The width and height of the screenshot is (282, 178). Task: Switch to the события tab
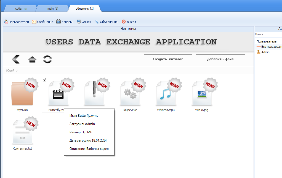pos(21,9)
